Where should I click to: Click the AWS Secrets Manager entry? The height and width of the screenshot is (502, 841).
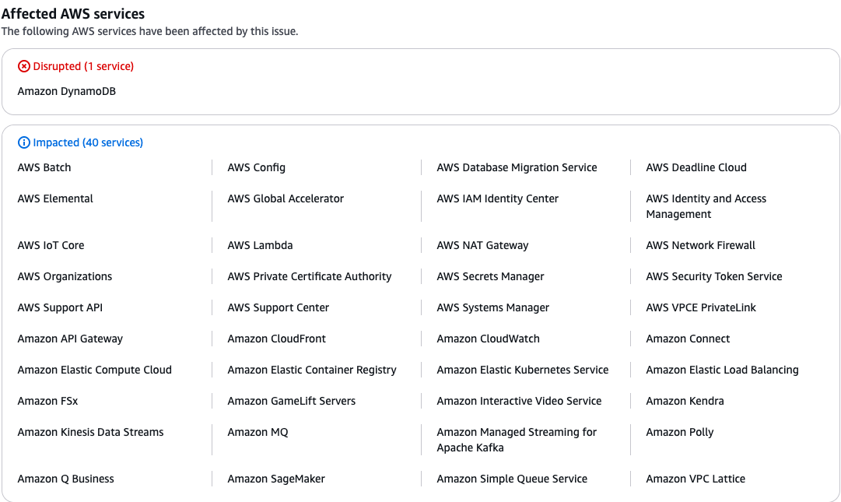(x=490, y=277)
